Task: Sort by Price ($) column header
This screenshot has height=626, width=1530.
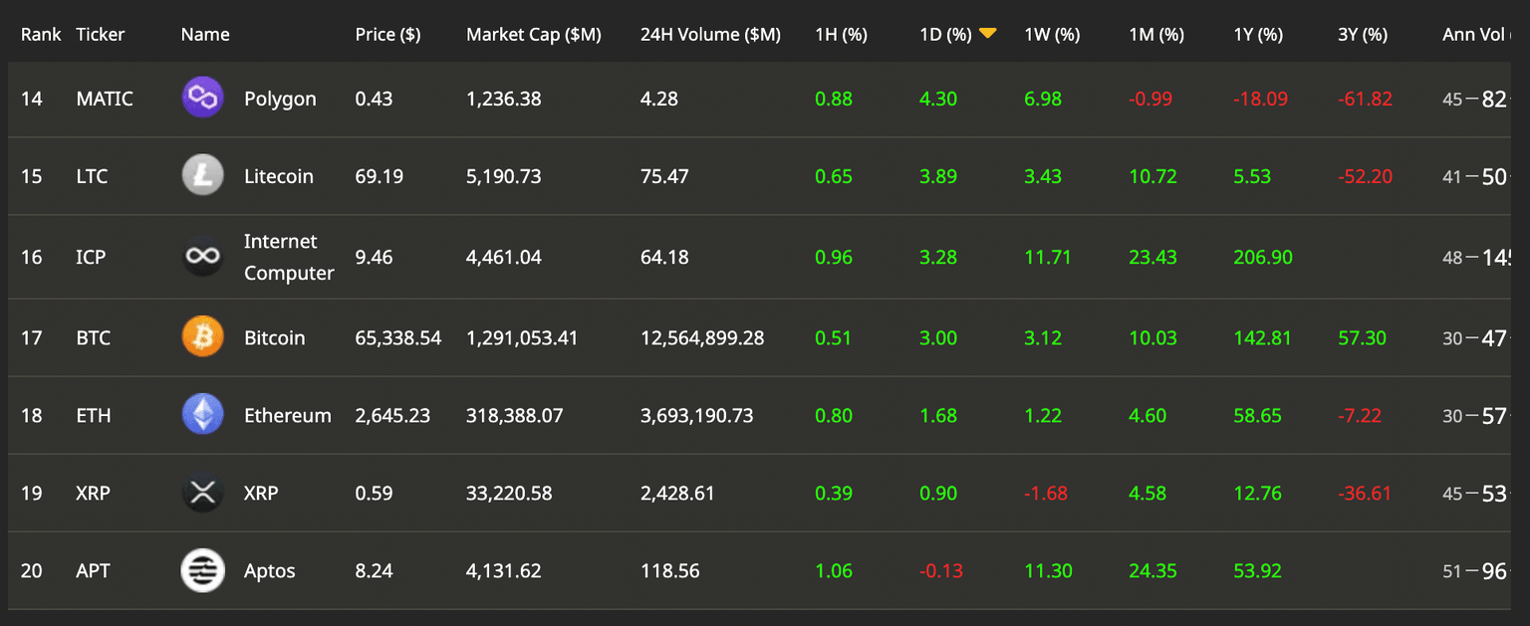Action: point(387,35)
